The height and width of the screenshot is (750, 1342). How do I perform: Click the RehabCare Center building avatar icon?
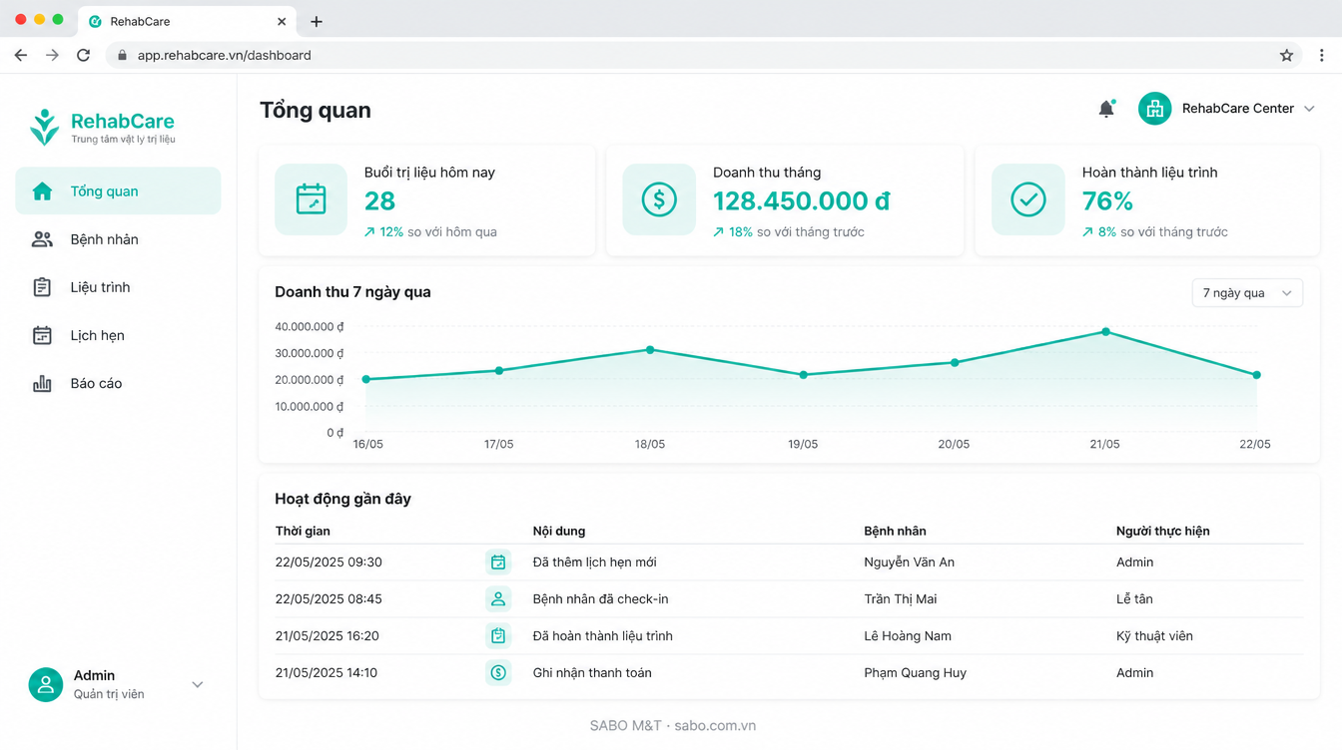(x=1155, y=109)
